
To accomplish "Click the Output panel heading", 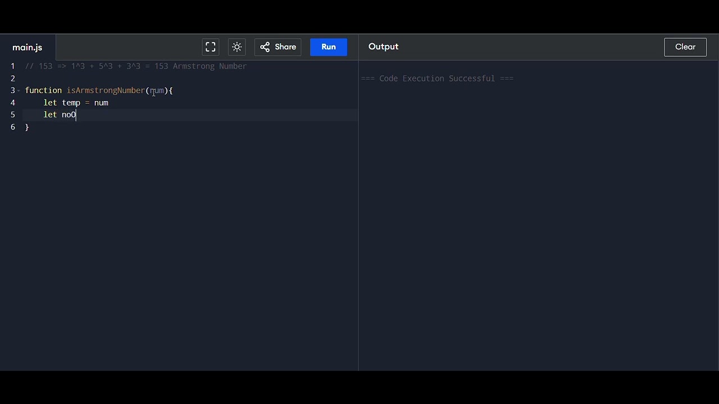I will [x=383, y=47].
